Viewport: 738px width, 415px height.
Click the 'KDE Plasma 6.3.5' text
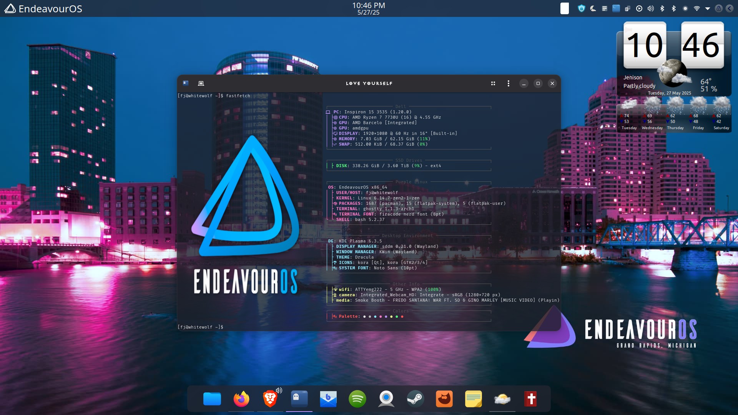point(360,241)
